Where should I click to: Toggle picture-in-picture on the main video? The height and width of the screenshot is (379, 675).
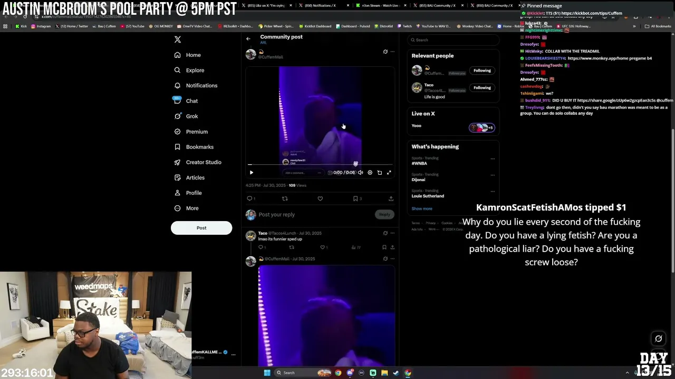(379, 172)
